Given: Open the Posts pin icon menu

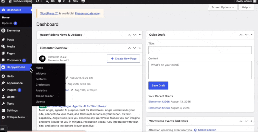Looking at the screenshot, I should 16,40.
